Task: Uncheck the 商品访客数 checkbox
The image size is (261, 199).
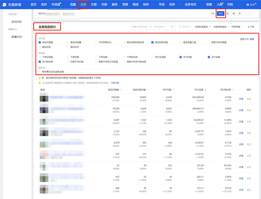Action: click(40, 42)
